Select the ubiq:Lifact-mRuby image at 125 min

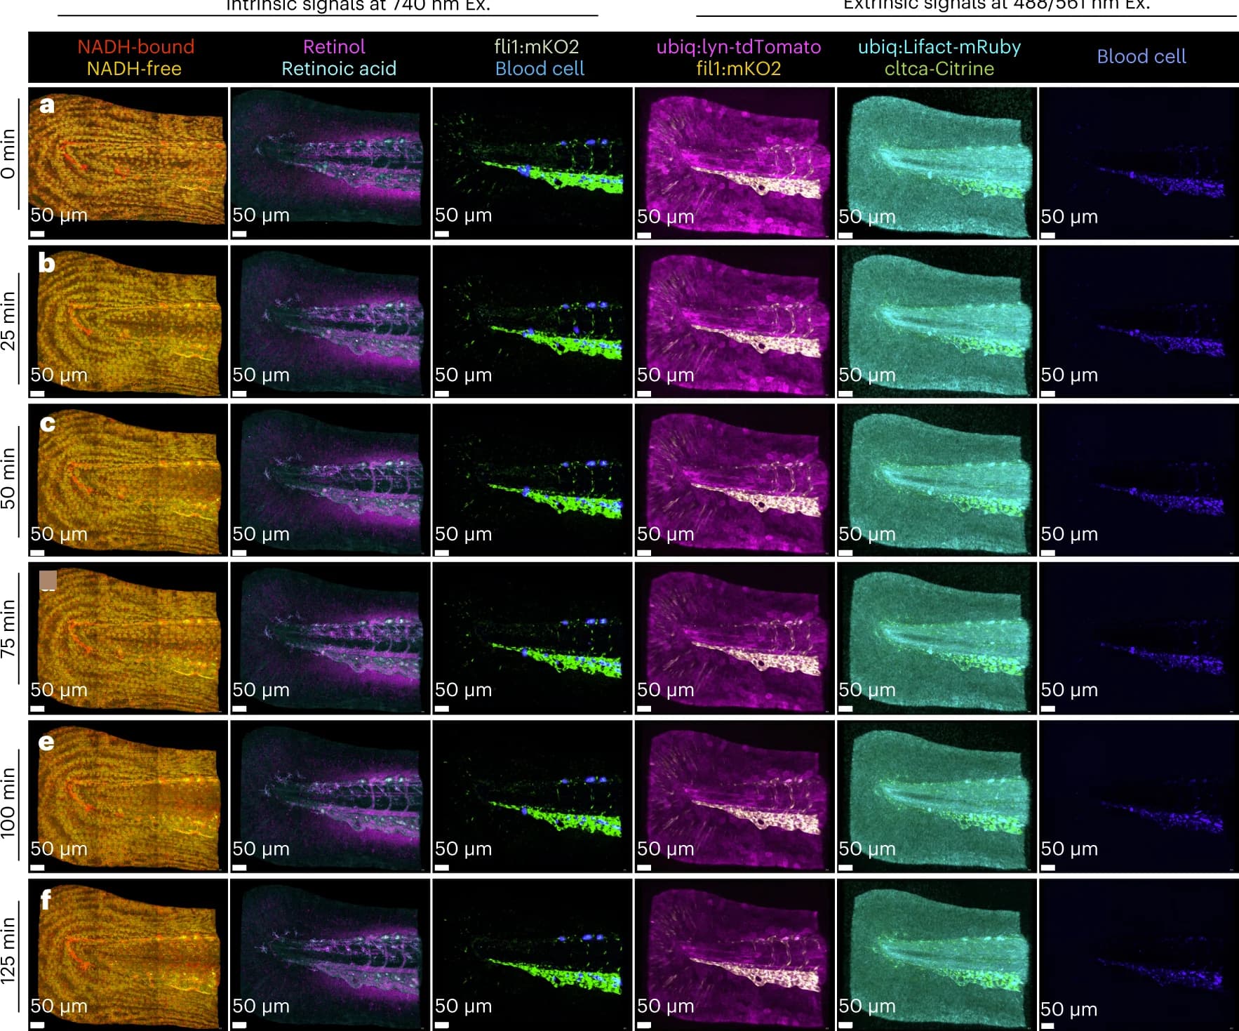coord(937,954)
